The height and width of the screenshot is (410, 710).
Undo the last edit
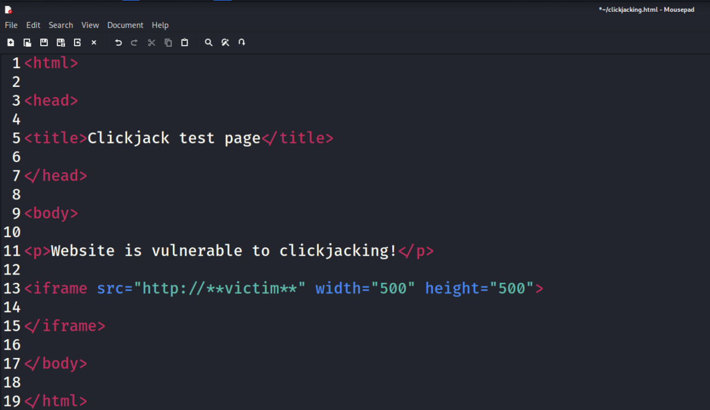coord(118,42)
